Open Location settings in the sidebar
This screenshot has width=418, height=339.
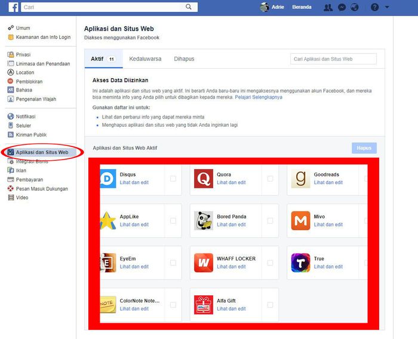25,72
